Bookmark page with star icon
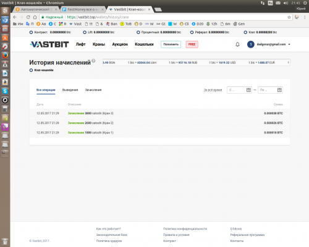 [289, 17]
